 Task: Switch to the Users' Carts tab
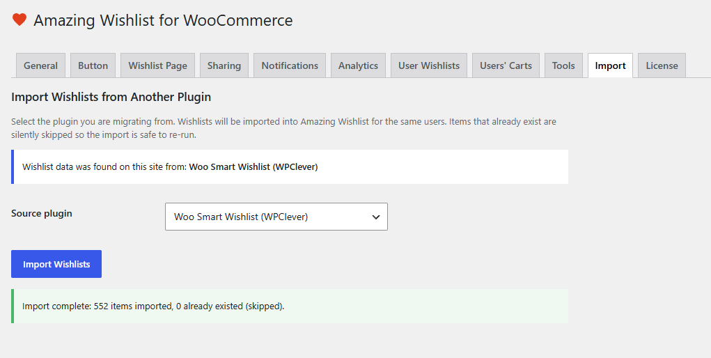point(506,65)
